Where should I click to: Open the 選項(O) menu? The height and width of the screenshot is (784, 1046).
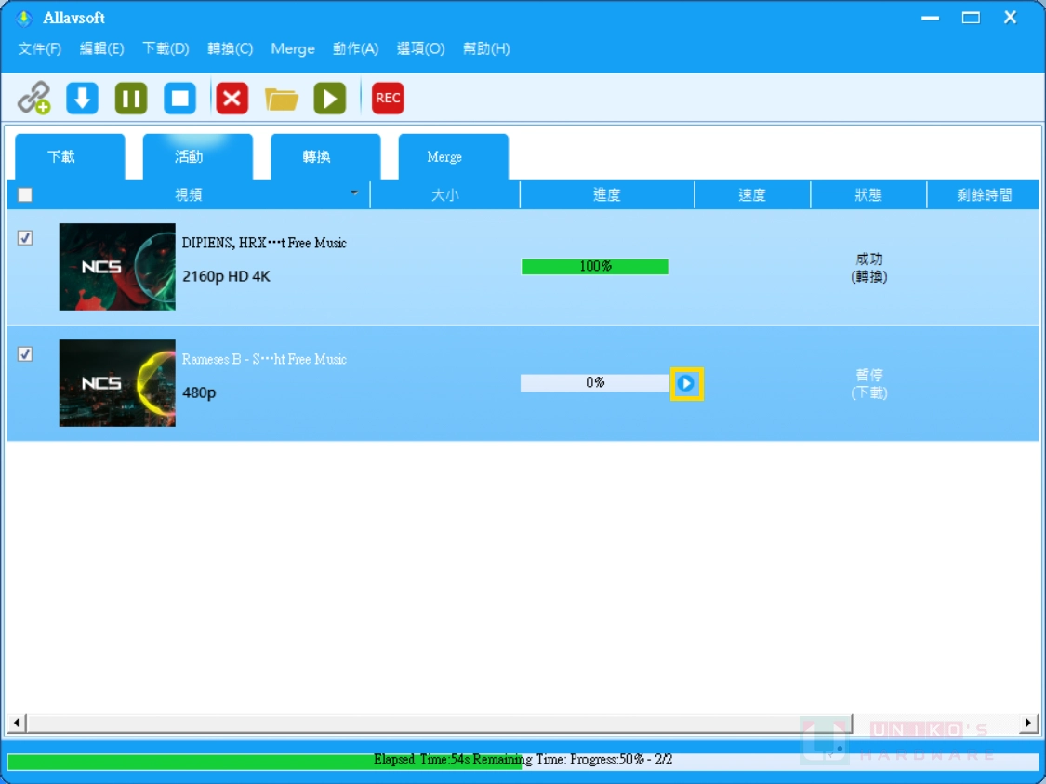420,48
